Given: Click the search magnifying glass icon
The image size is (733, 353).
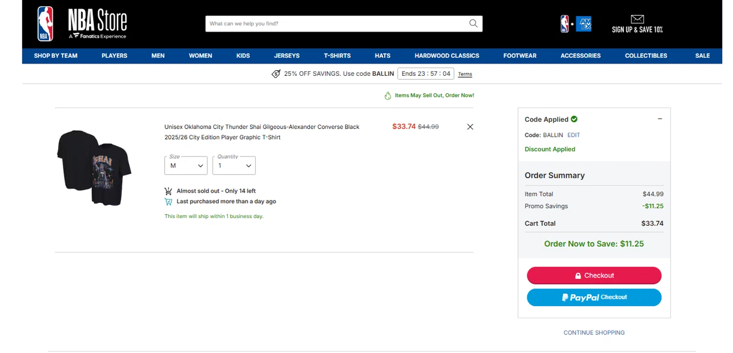Looking at the screenshot, I should pos(473,23).
